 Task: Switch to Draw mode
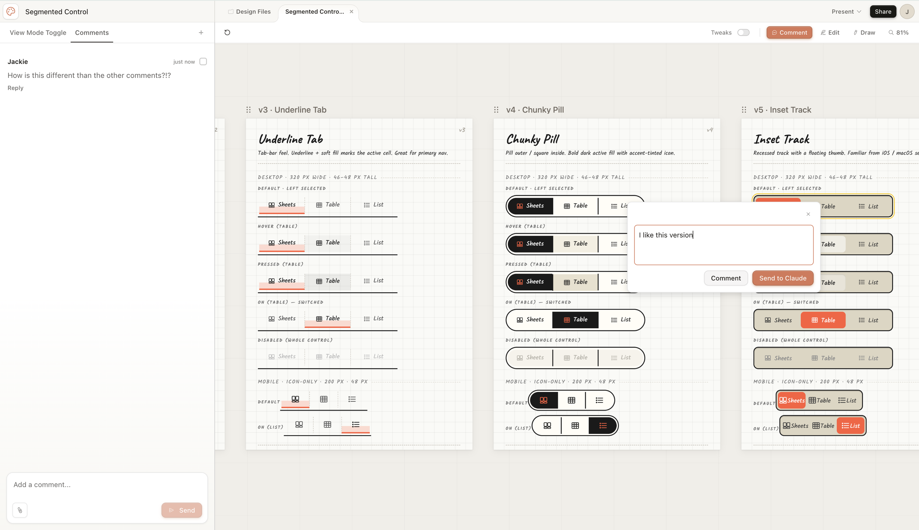[864, 32]
